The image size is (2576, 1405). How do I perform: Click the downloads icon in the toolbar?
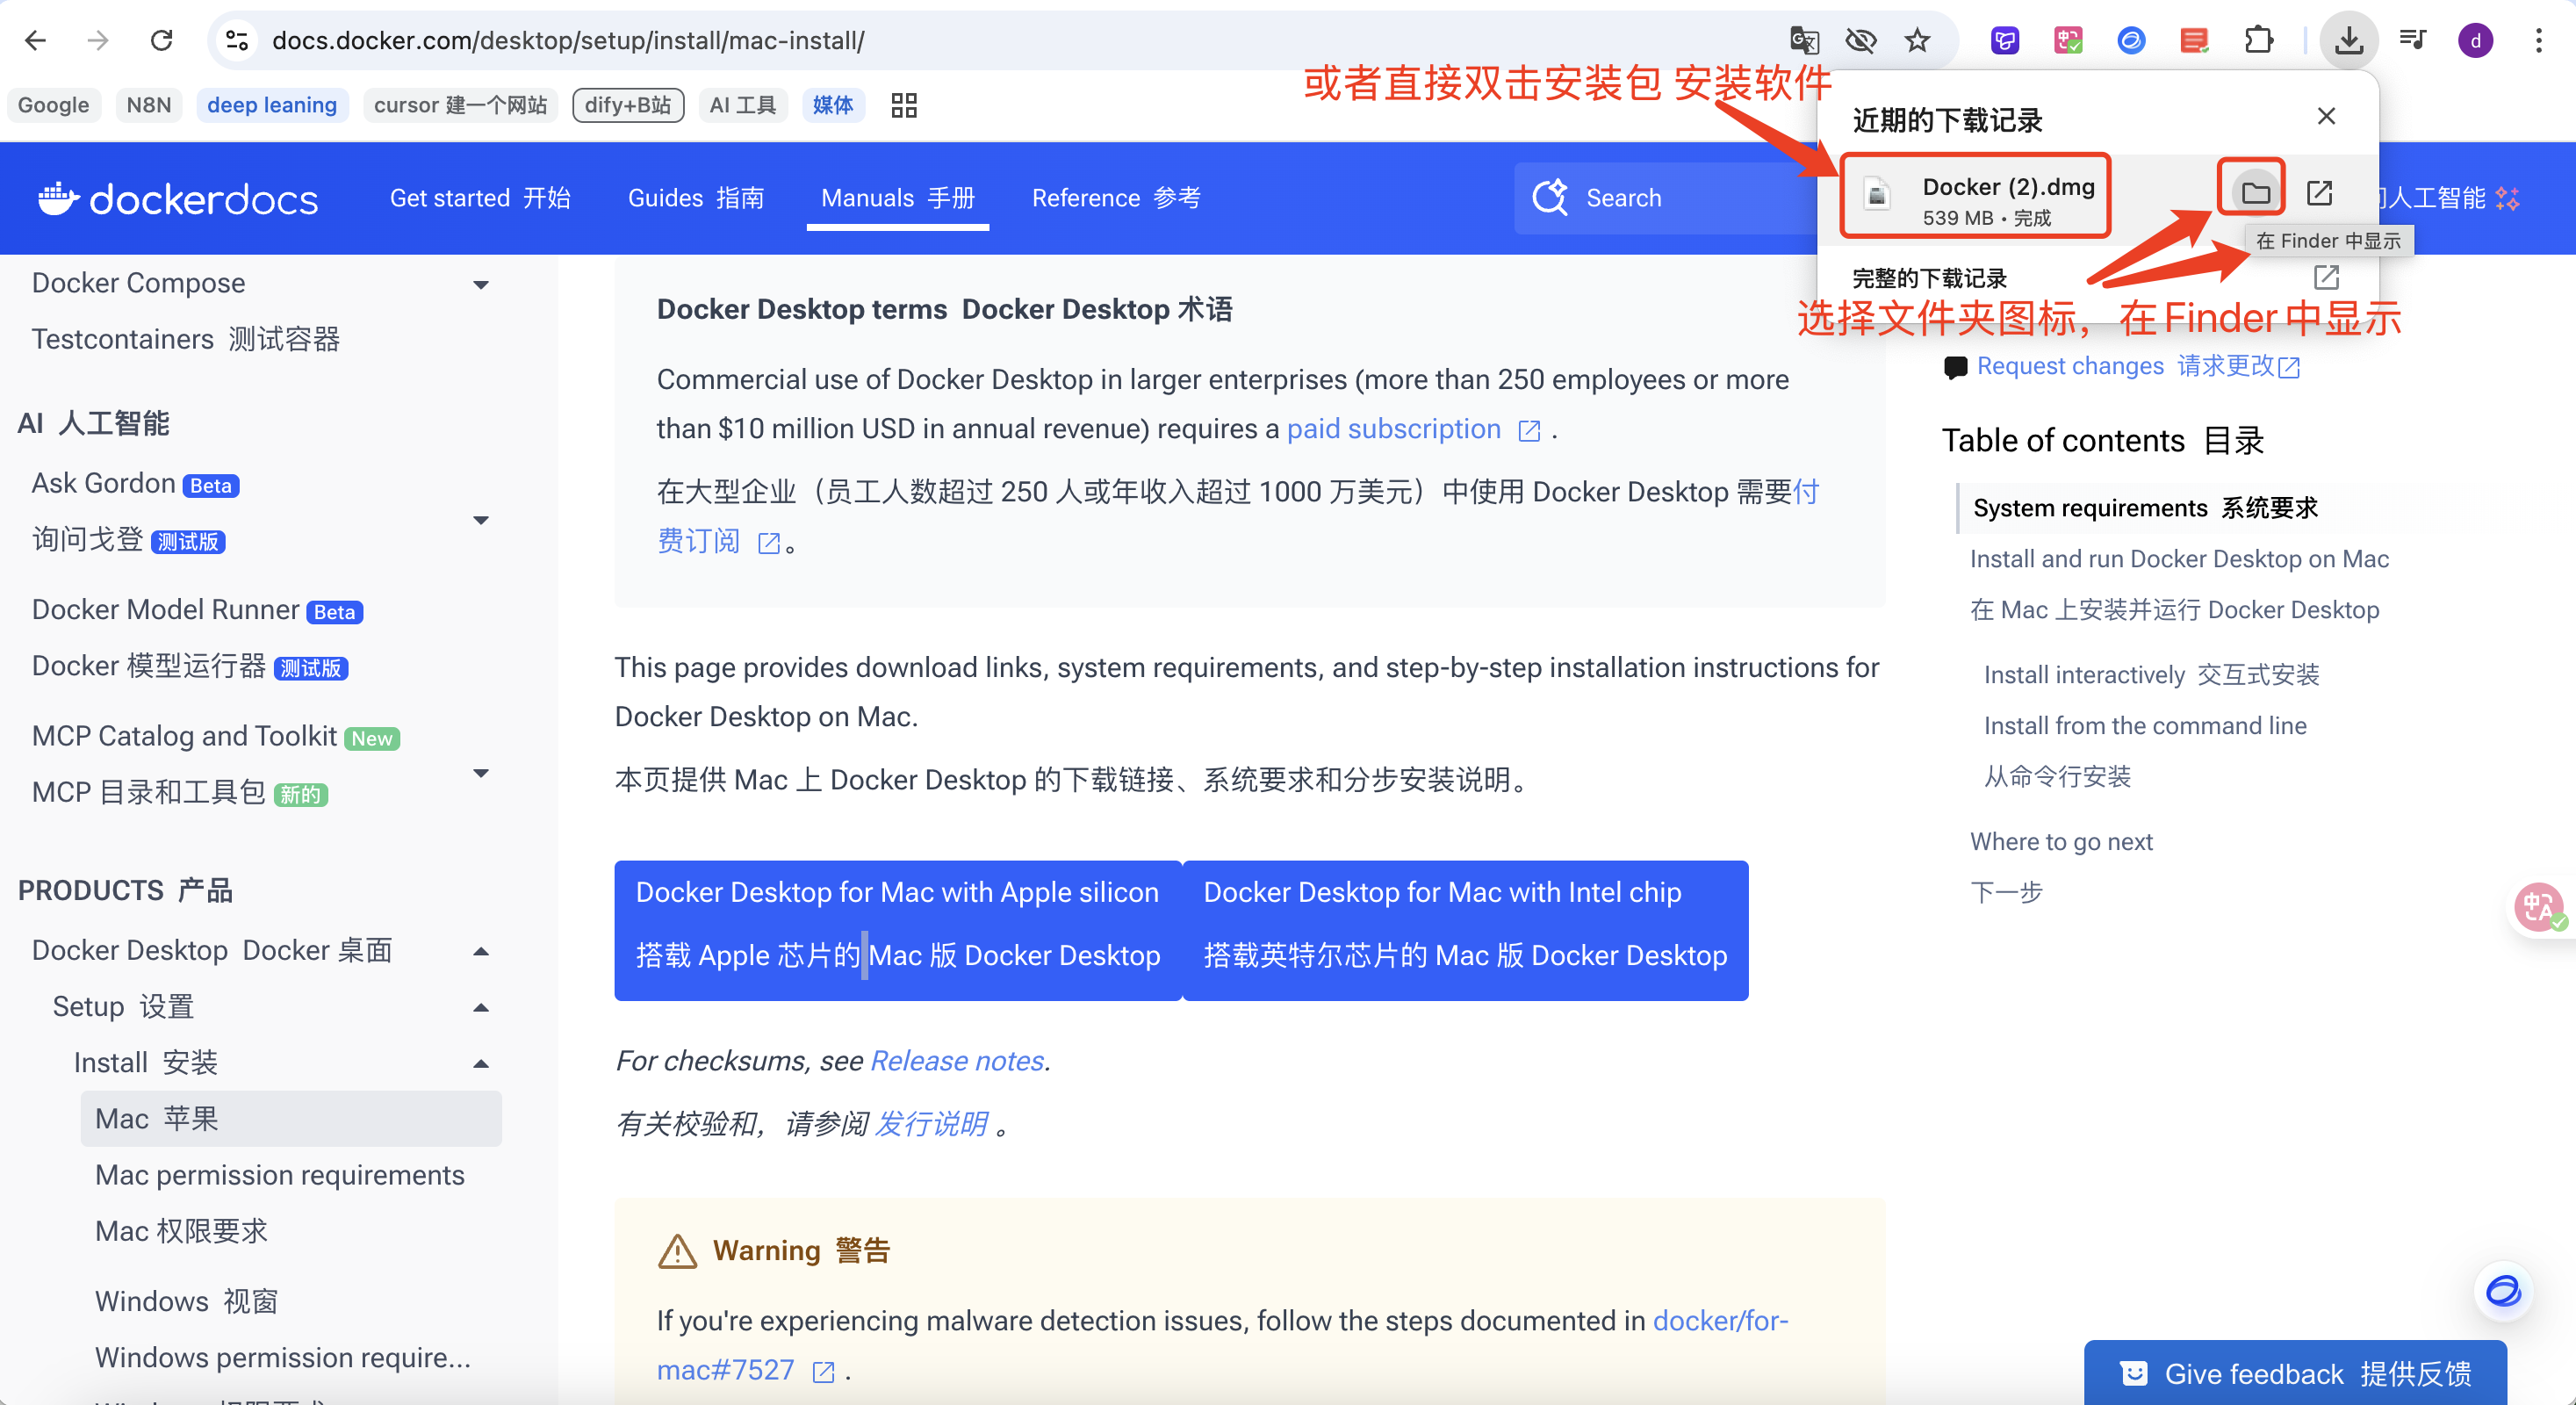coord(2349,40)
